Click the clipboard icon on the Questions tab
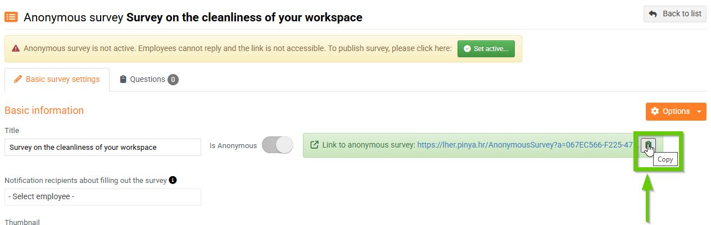This screenshot has height=225, width=711. click(x=123, y=80)
